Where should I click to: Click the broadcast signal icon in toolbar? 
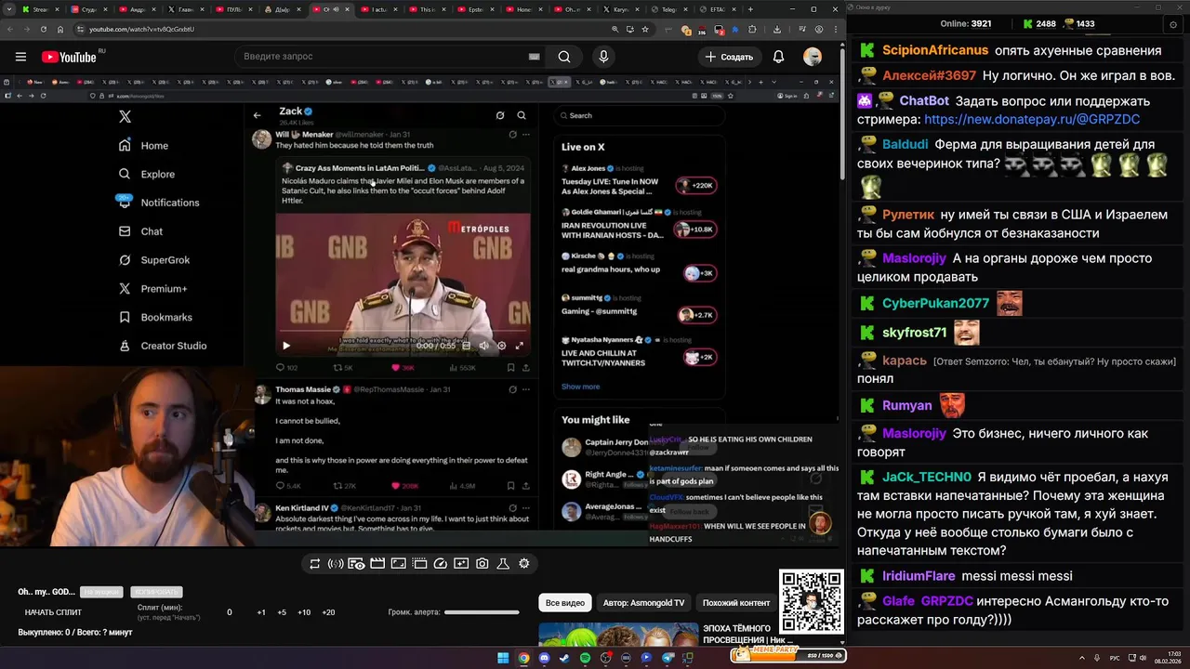pyautogui.click(x=336, y=564)
